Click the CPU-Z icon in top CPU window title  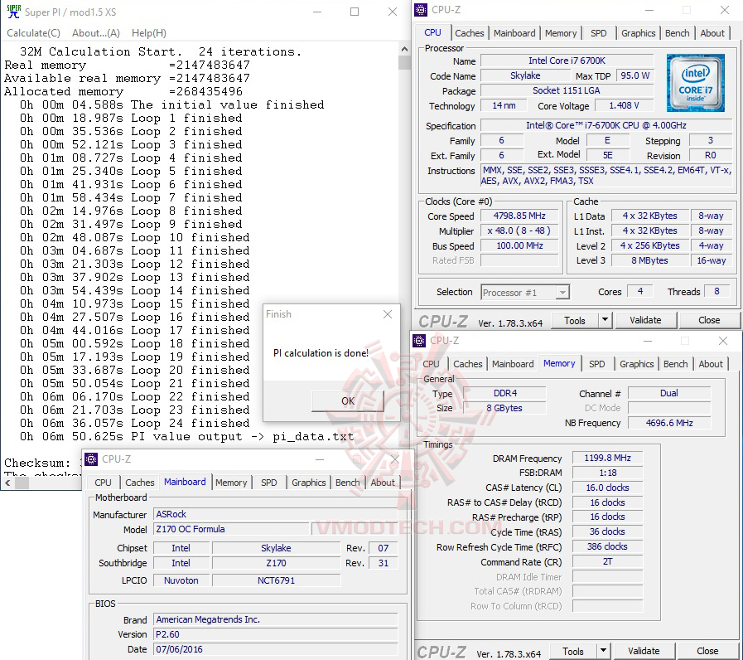[421, 10]
